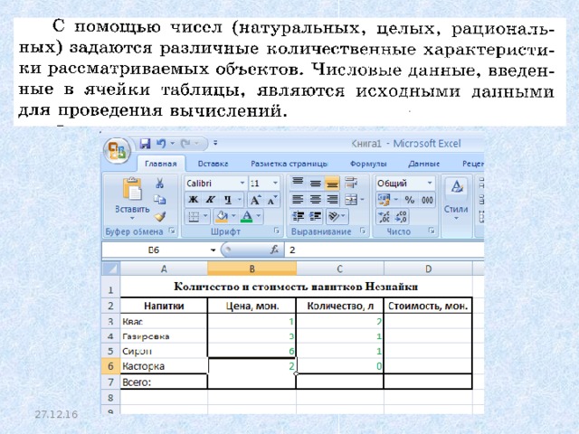Toggle the highlighted bottom align button
The image size is (579, 434).
tap(332, 183)
